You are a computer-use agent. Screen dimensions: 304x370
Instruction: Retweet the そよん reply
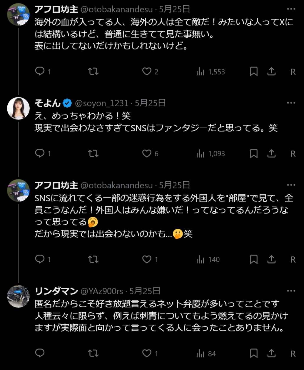[x=93, y=153]
